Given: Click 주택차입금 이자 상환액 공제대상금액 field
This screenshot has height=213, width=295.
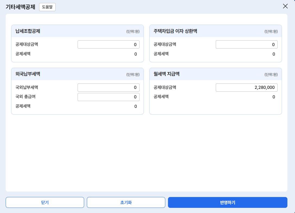Looking at the screenshot, I should 246,44.
